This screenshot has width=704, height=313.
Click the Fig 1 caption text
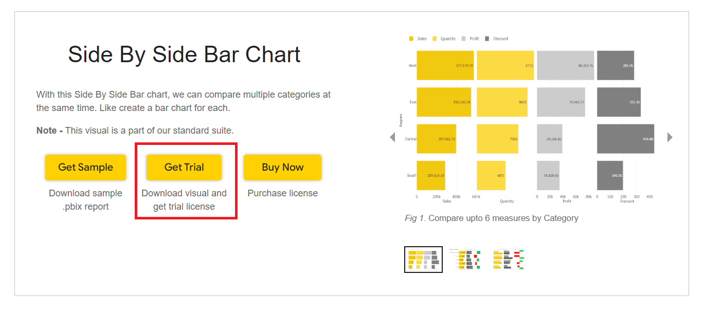click(x=491, y=218)
